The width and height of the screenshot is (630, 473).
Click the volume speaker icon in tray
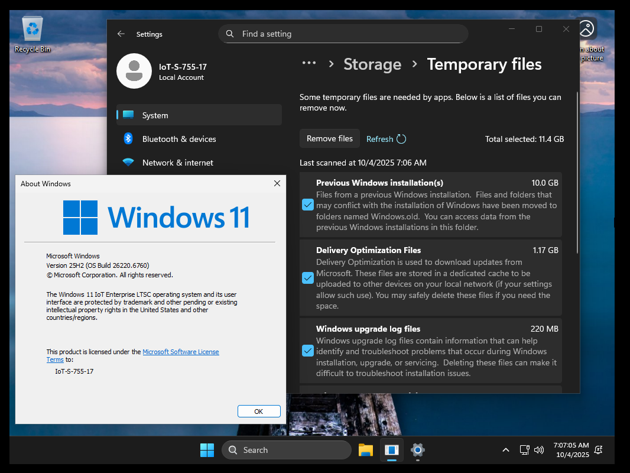[539, 450]
